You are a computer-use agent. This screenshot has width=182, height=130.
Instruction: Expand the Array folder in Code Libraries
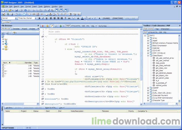148,38
